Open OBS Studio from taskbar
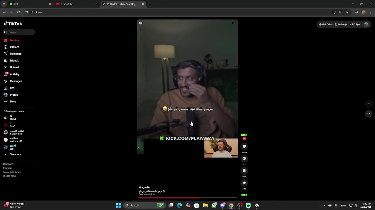The height and width of the screenshot is (210, 375). (x=240, y=205)
